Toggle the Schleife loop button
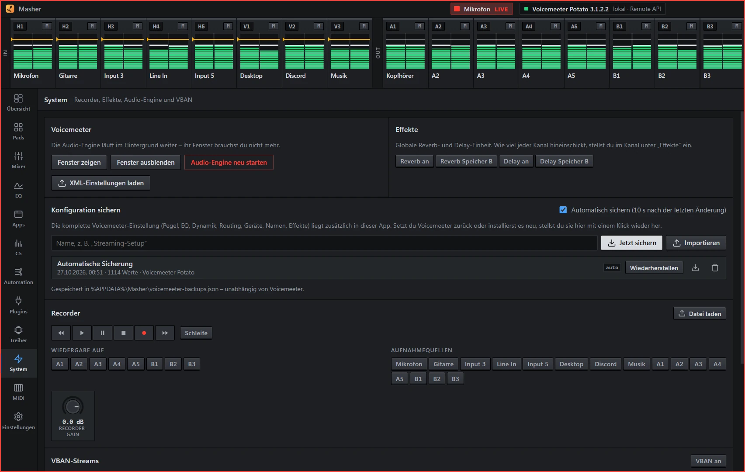The image size is (745, 472). (196, 333)
